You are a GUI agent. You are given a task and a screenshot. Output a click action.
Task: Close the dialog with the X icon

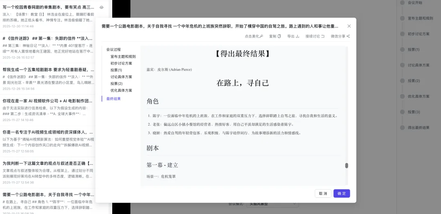coord(349,26)
